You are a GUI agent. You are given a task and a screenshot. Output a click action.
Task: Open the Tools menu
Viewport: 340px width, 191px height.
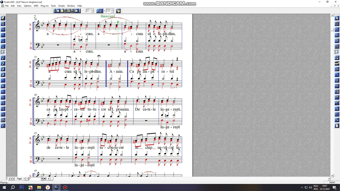tap(53, 6)
